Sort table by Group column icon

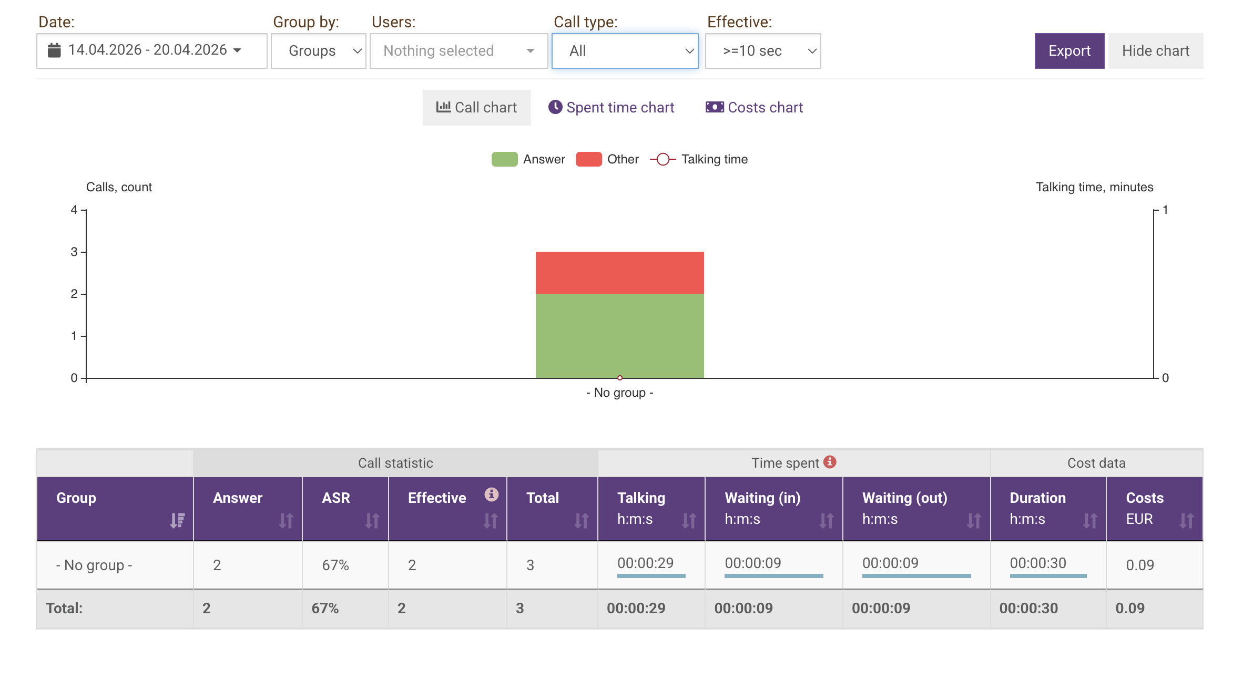[x=177, y=521]
